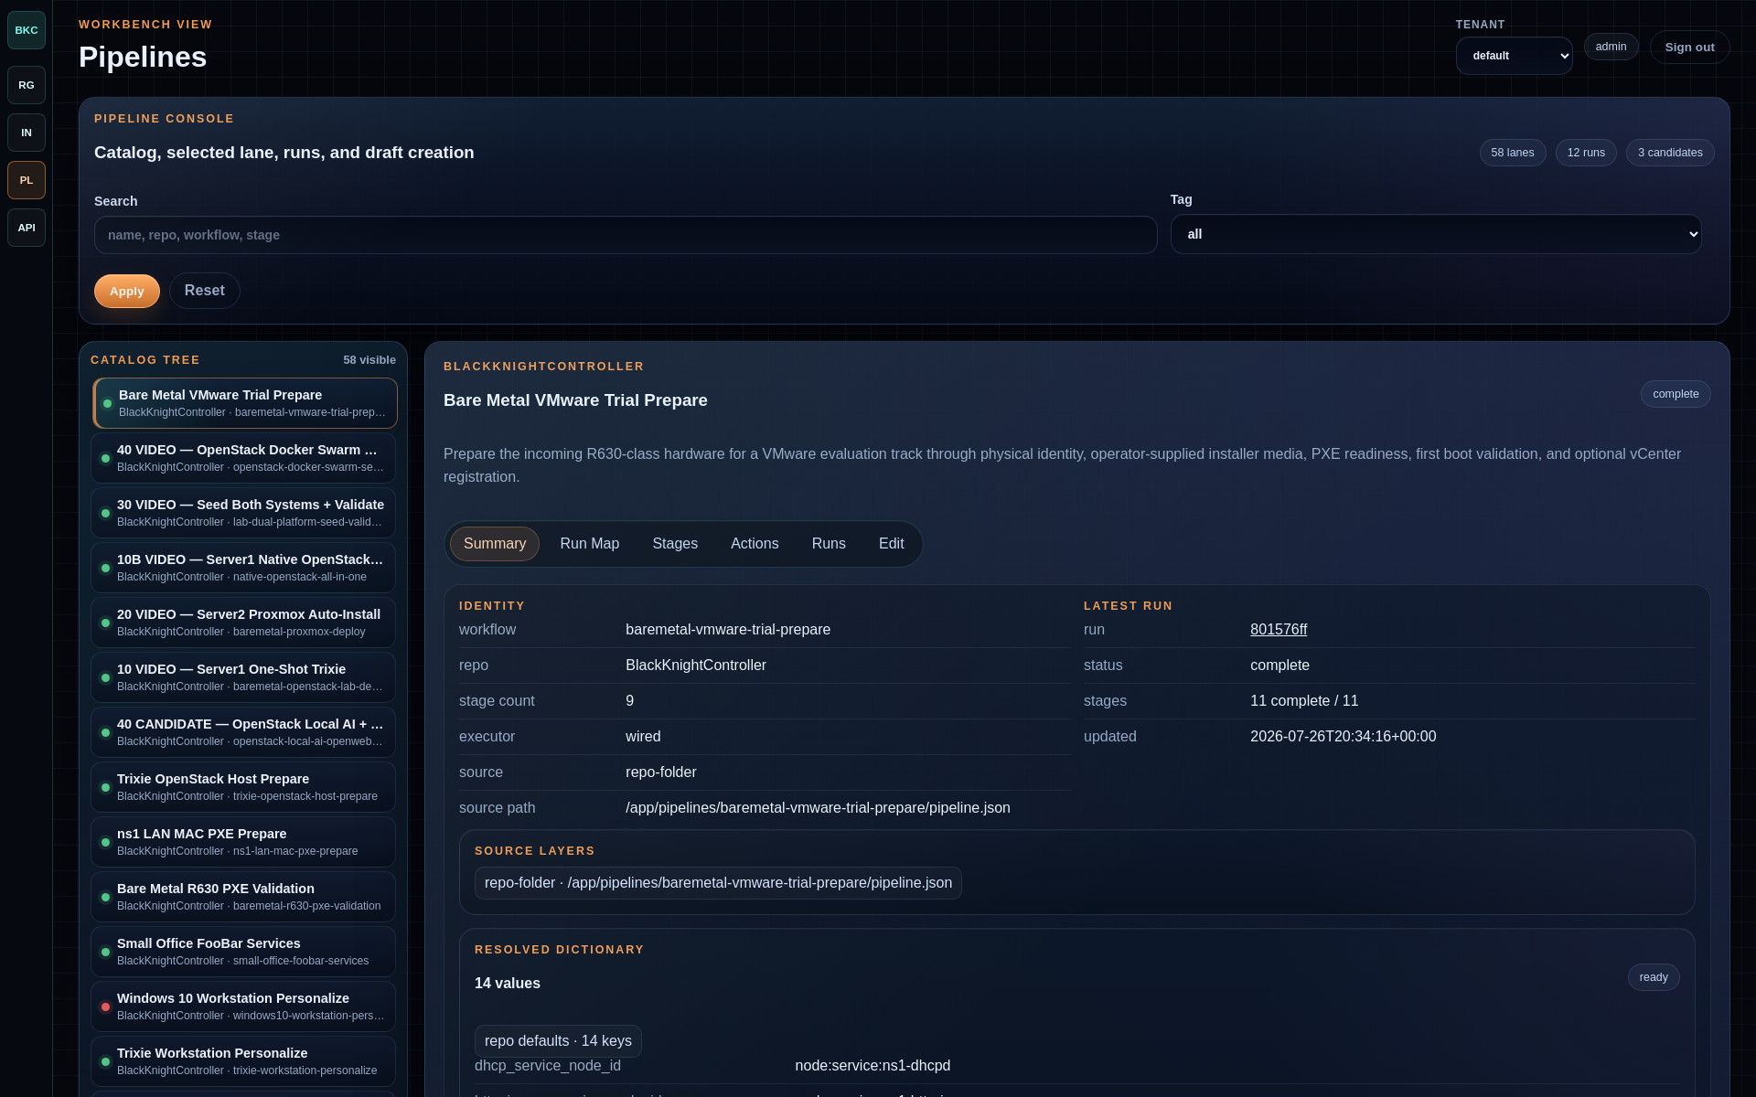Click the 58 lanes badge
The height and width of the screenshot is (1097, 1756).
1513,153
